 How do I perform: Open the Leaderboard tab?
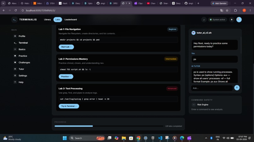(71, 20)
